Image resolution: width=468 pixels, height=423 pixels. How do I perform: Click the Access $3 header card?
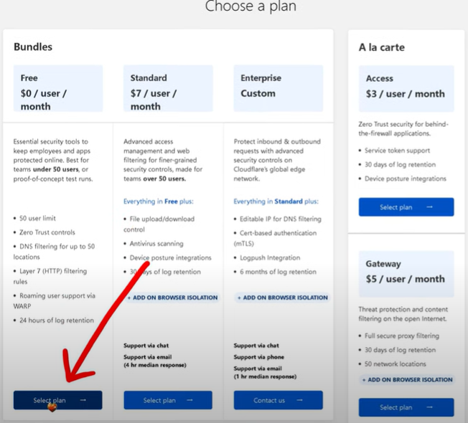click(406, 89)
